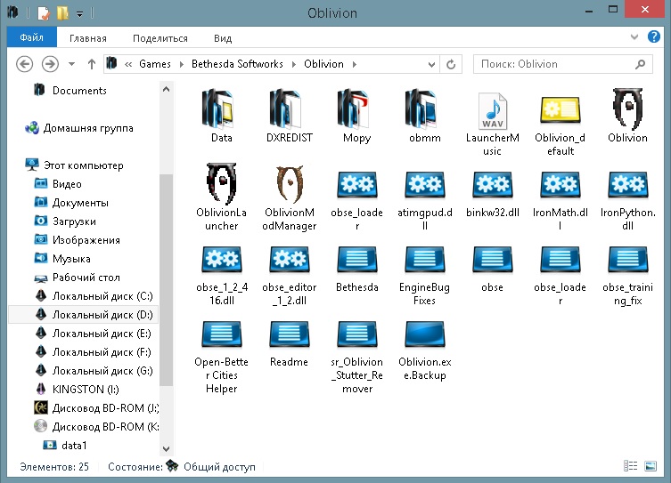Select the OblivionLauncher icon
This screenshot has height=483, width=671.
coord(221,197)
